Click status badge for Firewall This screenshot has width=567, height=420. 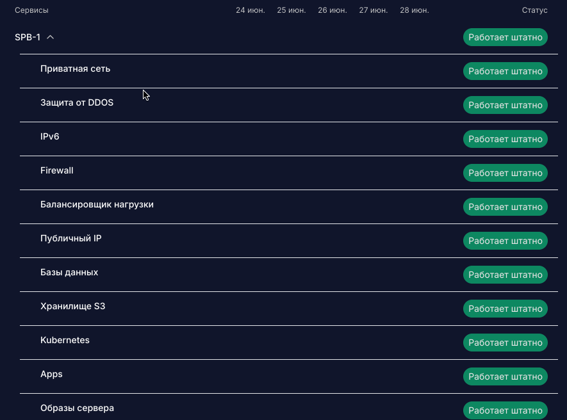pos(505,173)
